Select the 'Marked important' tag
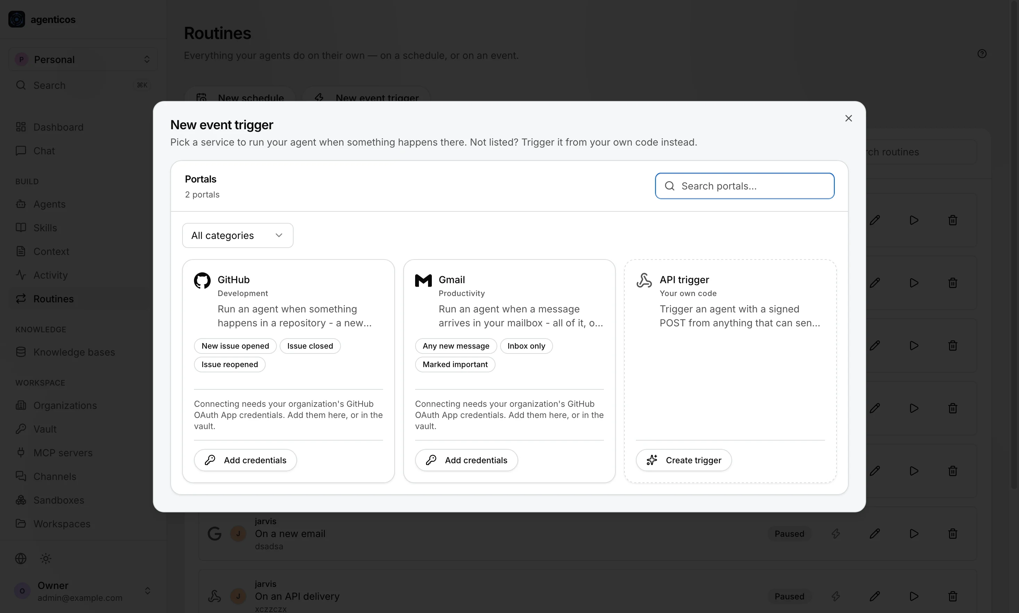 tap(455, 365)
